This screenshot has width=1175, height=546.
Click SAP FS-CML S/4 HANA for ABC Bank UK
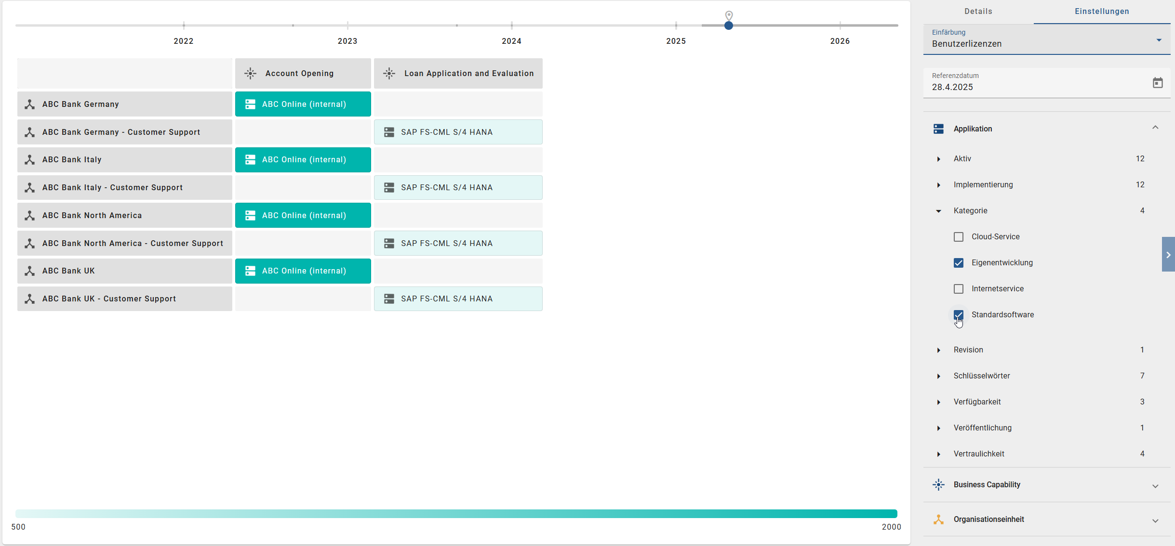[x=458, y=299]
